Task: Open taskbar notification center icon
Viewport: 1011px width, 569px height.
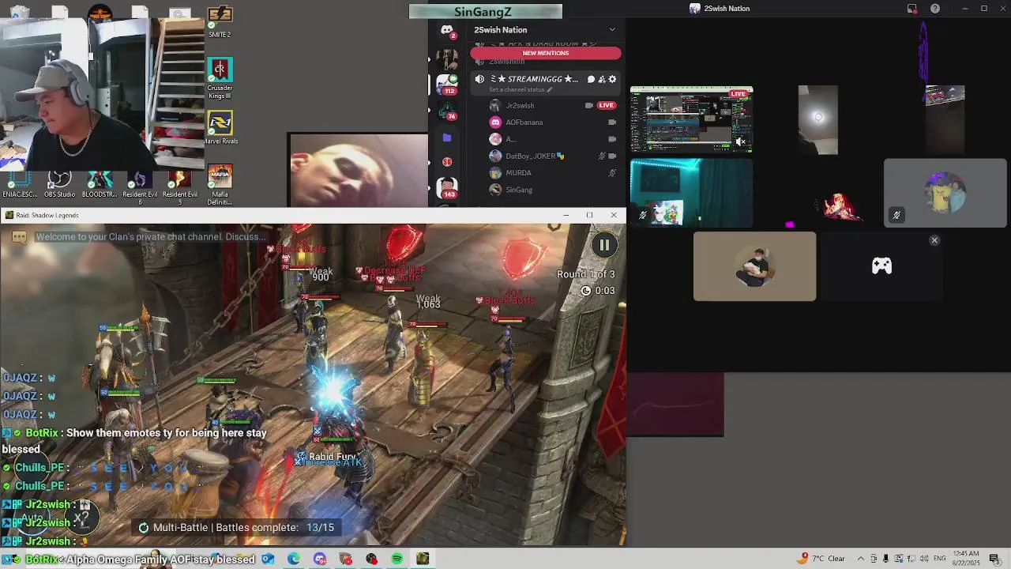Action: pos(994,559)
